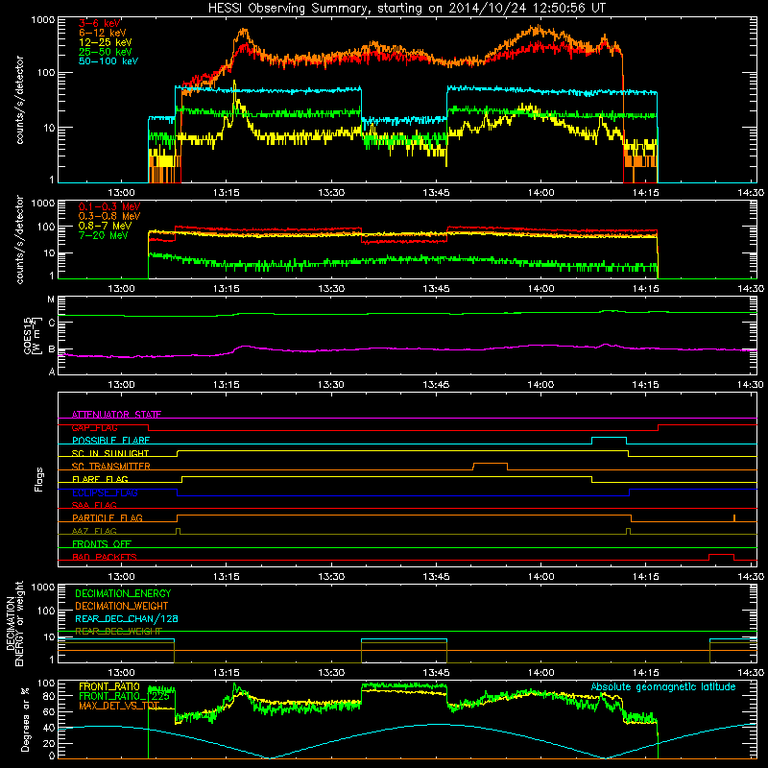Select the ECLIPSE_FLAG label

pos(105,492)
